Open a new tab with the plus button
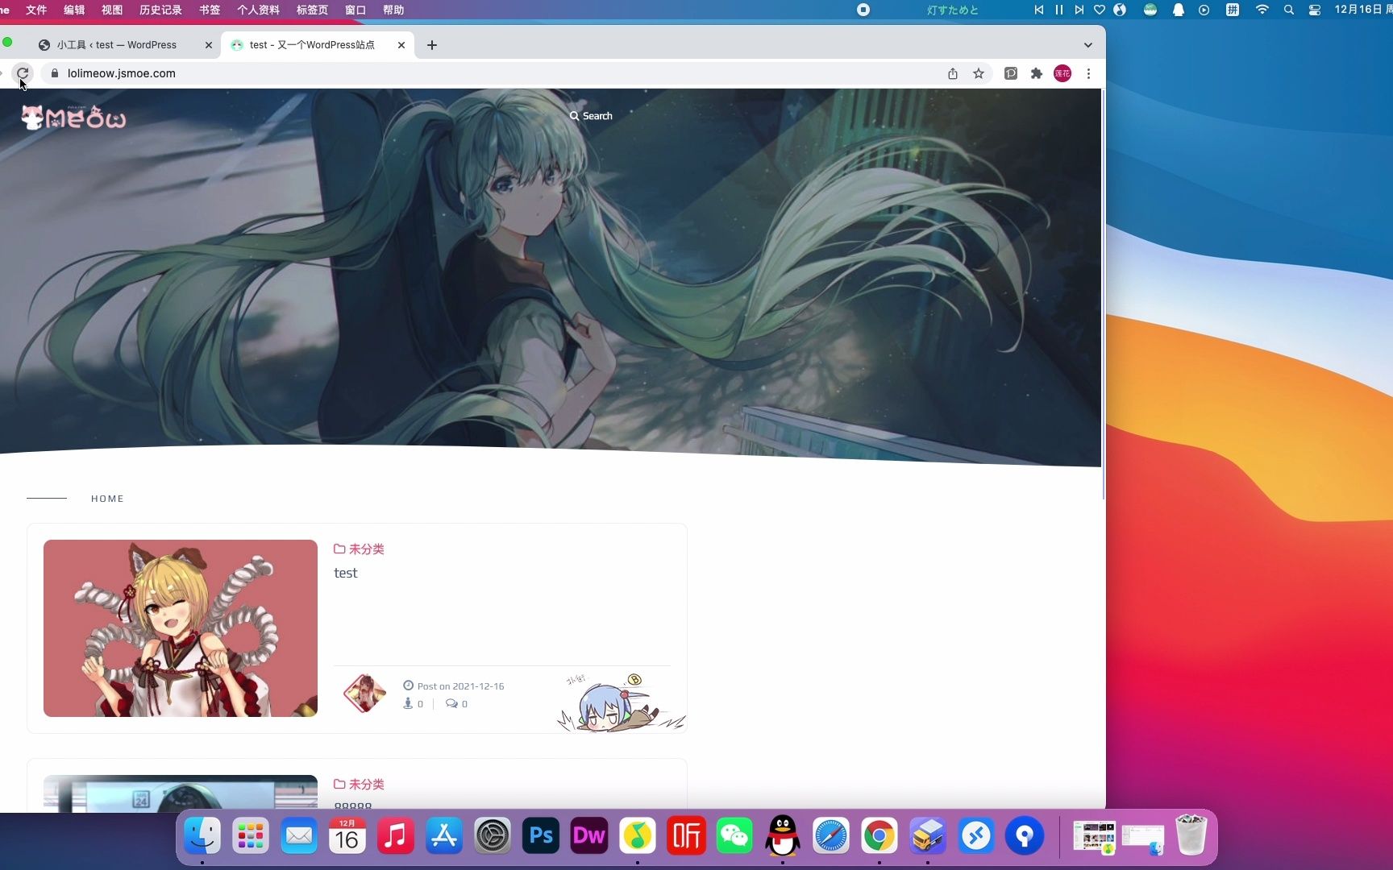The image size is (1393, 870). 432,45
